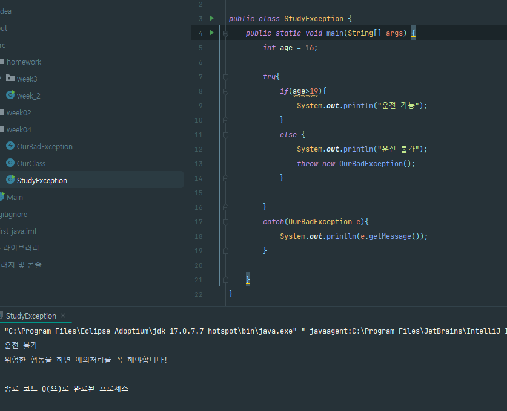Click the string "운전 불가" in code
This screenshot has width=507, height=411.
pos(399,149)
